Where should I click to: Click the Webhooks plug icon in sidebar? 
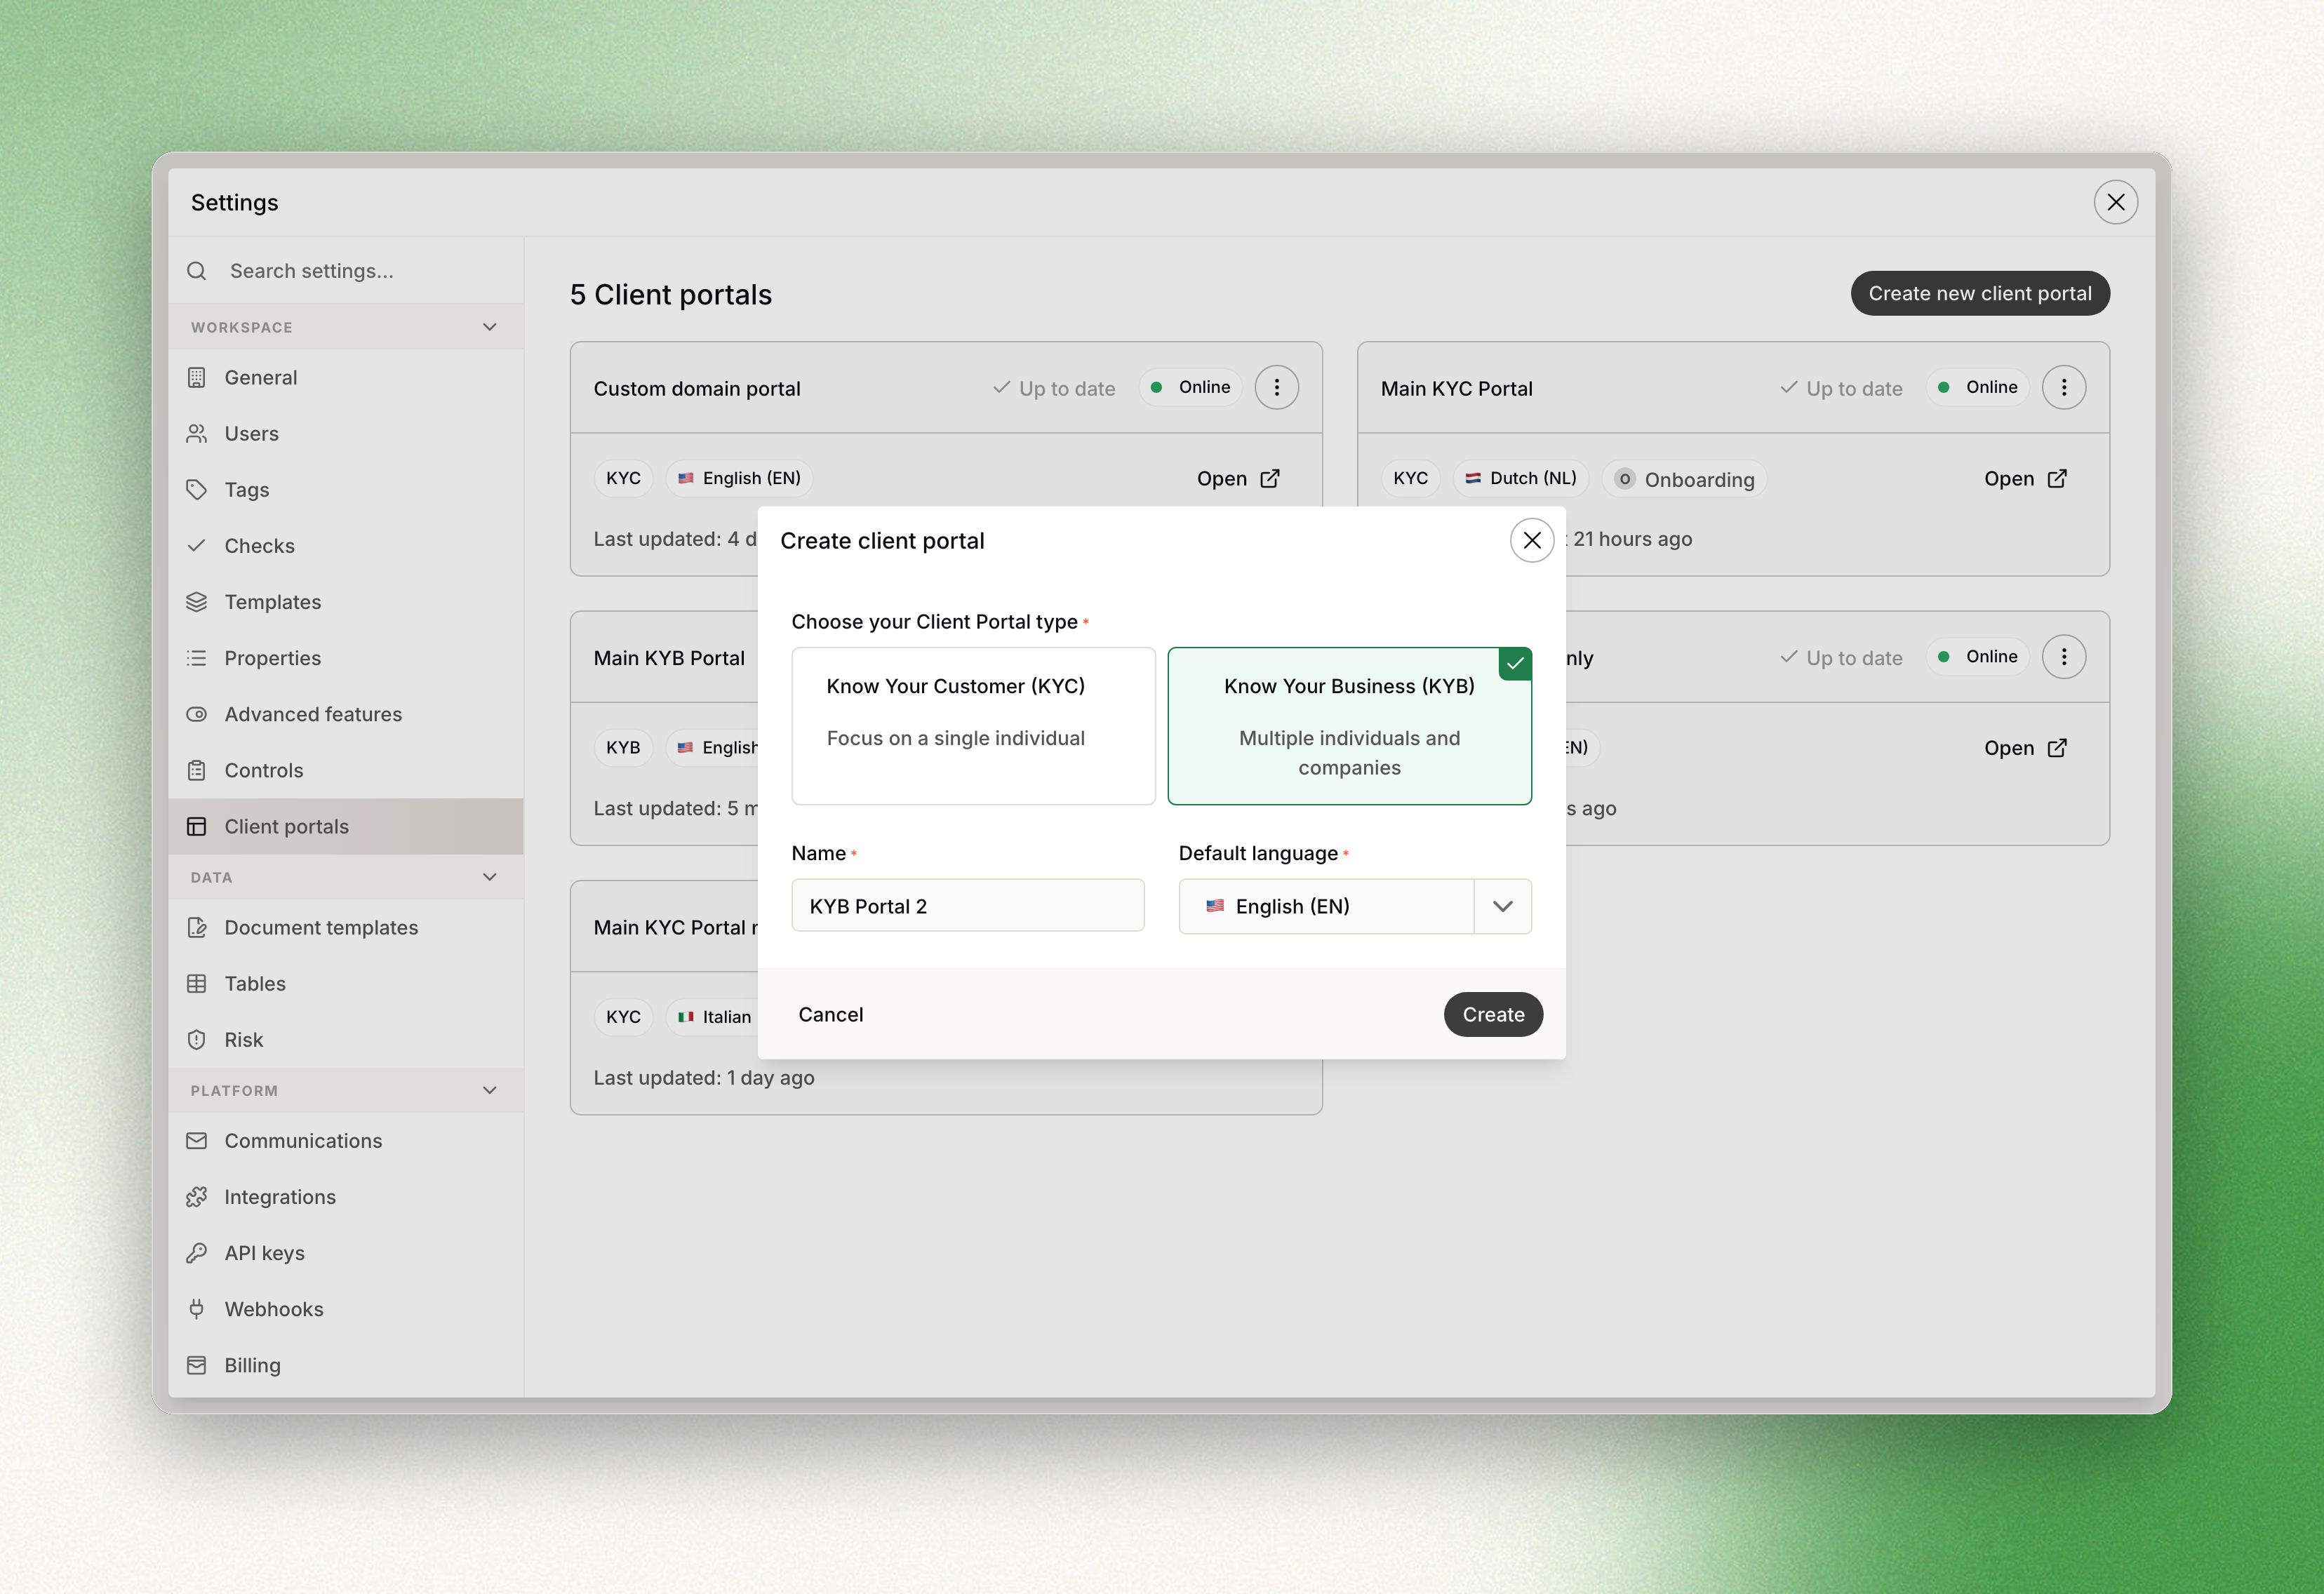[x=197, y=1309]
